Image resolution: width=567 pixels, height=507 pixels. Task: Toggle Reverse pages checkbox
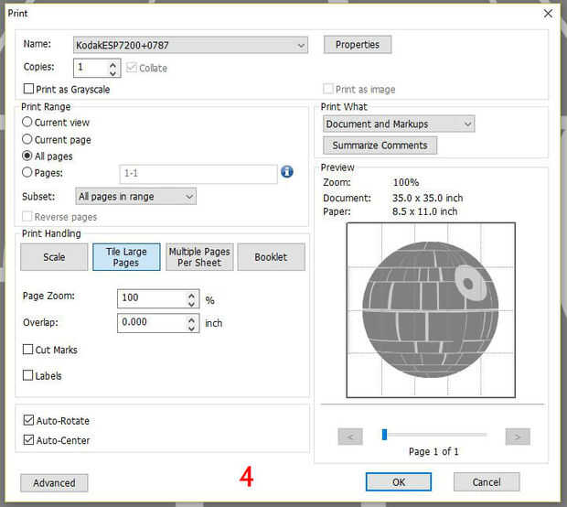pyautogui.click(x=27, y=216)
